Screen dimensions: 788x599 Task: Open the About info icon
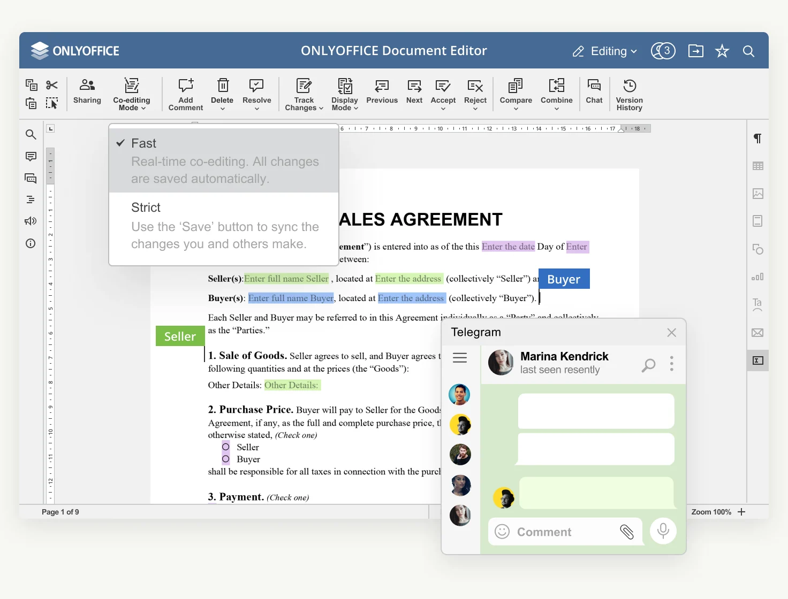(31, 243)
